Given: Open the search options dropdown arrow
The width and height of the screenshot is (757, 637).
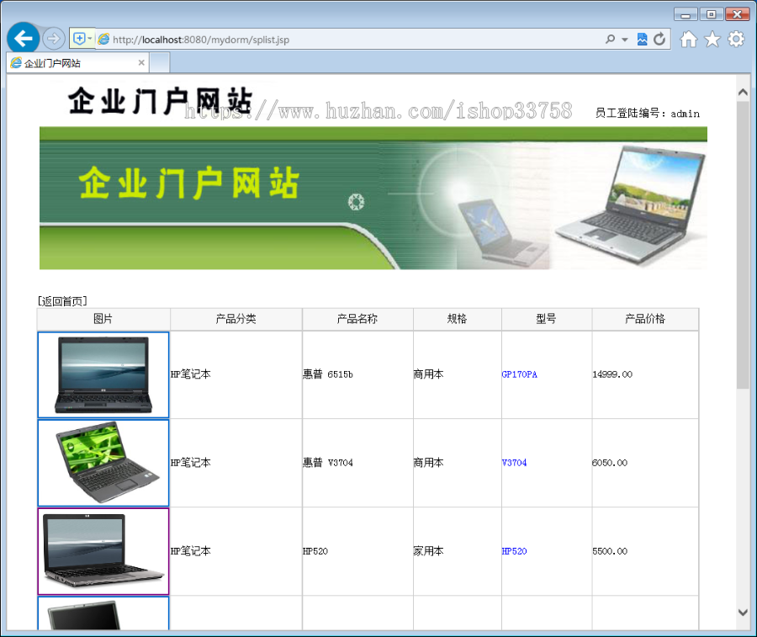Looking at the screenshot, I should point(624,39).
